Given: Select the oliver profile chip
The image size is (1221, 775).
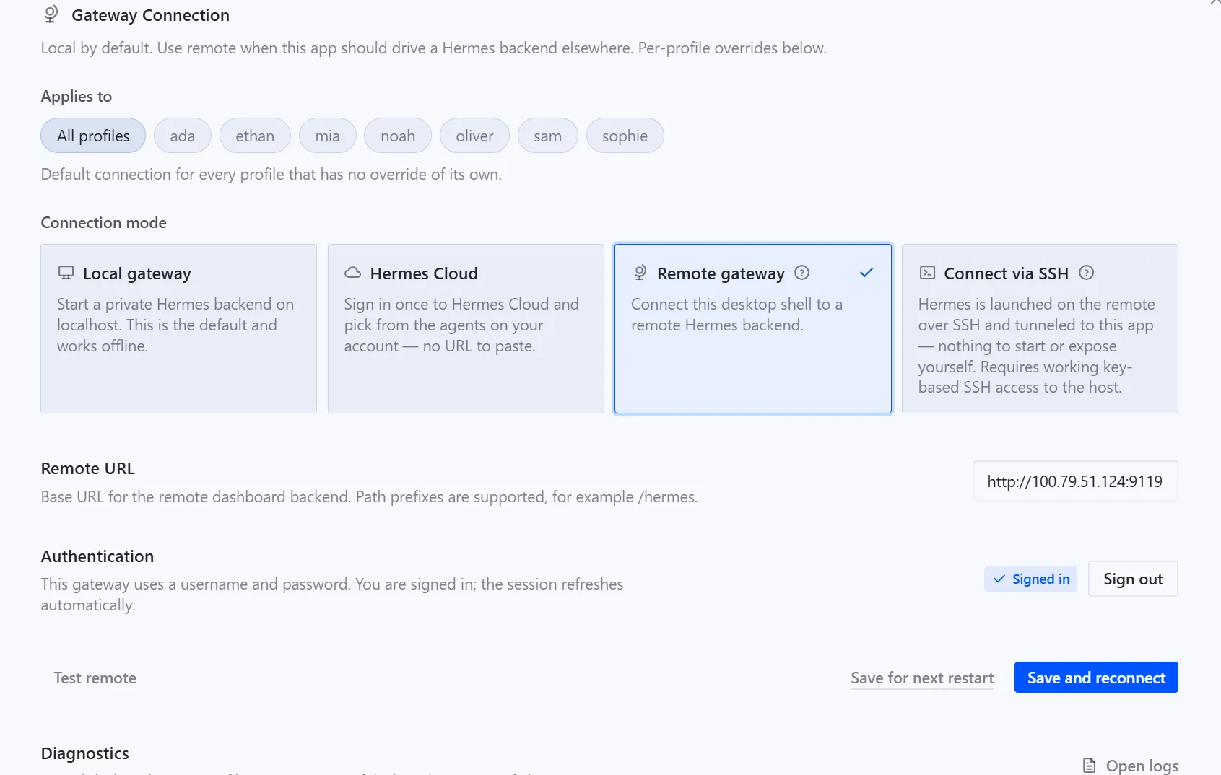Looking at the screenshot, I should pos(474,136).
